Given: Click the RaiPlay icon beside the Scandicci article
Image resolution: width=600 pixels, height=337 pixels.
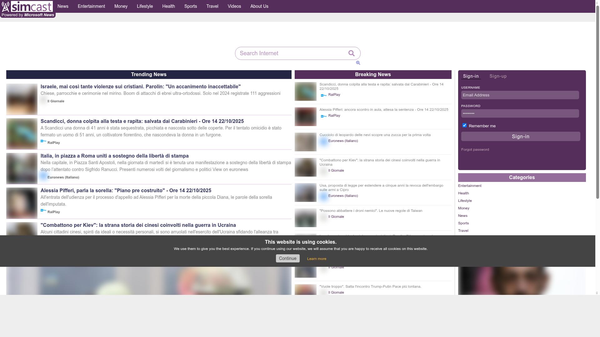Looking at the screenshot, I should [x=43, y=141].
